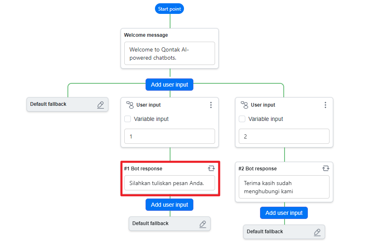Open three-dot menu on left User input node
Screen dimensions: 379x250
[x=211, y=105]
